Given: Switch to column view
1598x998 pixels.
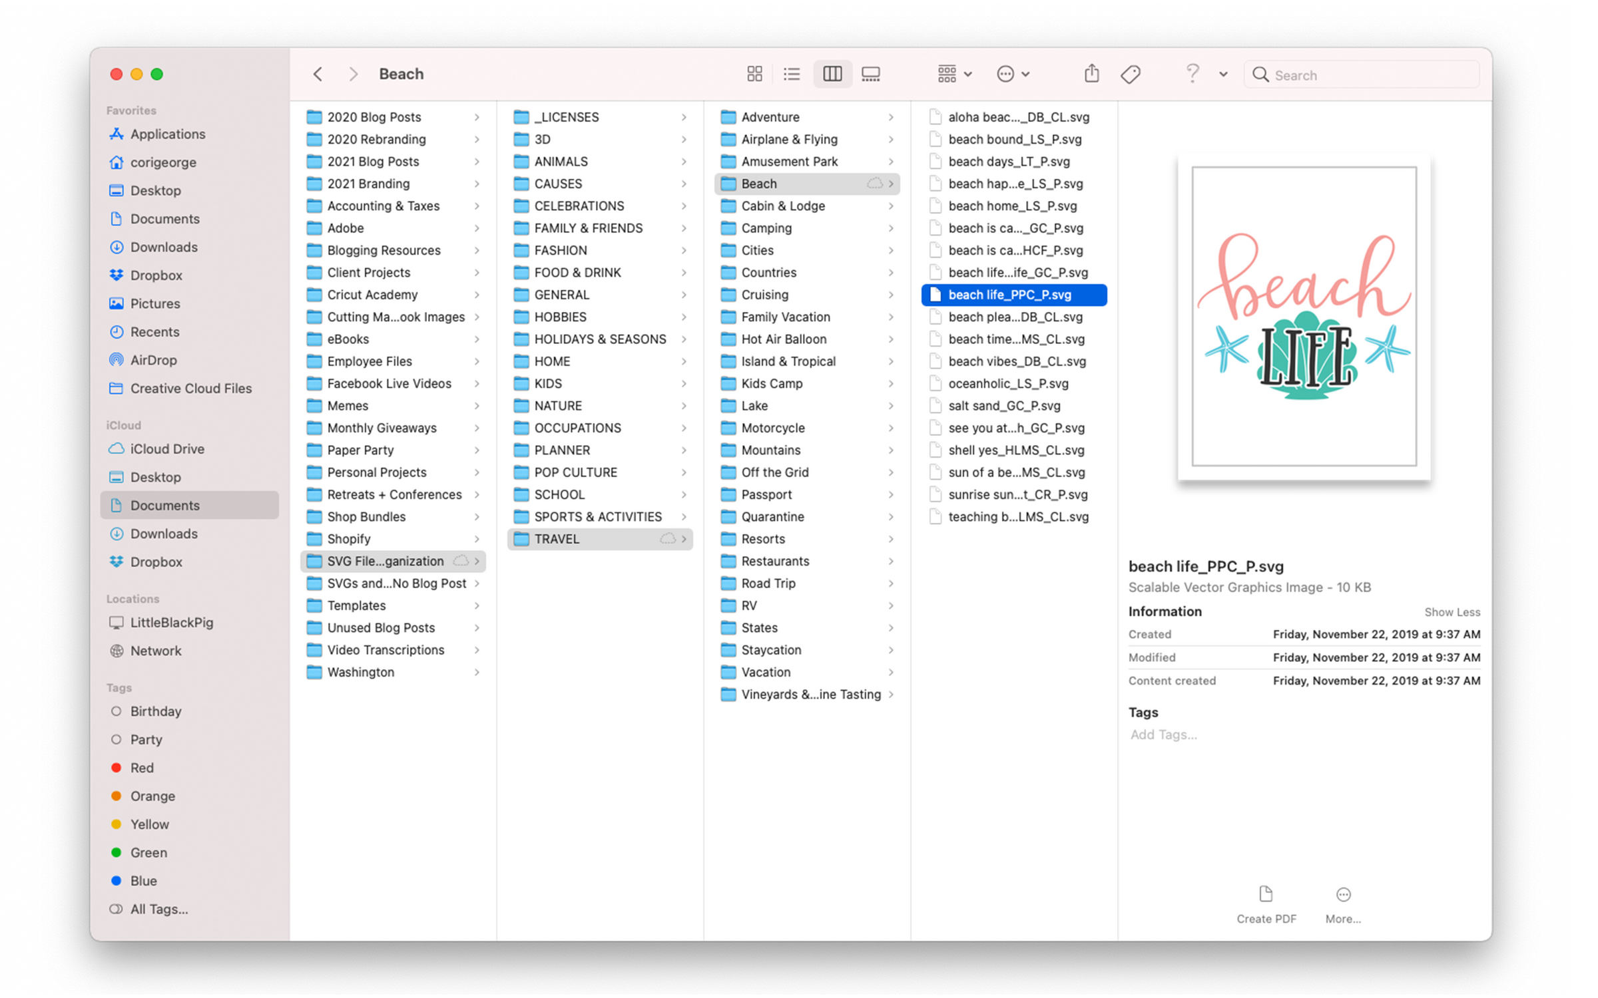Looking at the screenshot, I should coord(832,74).
